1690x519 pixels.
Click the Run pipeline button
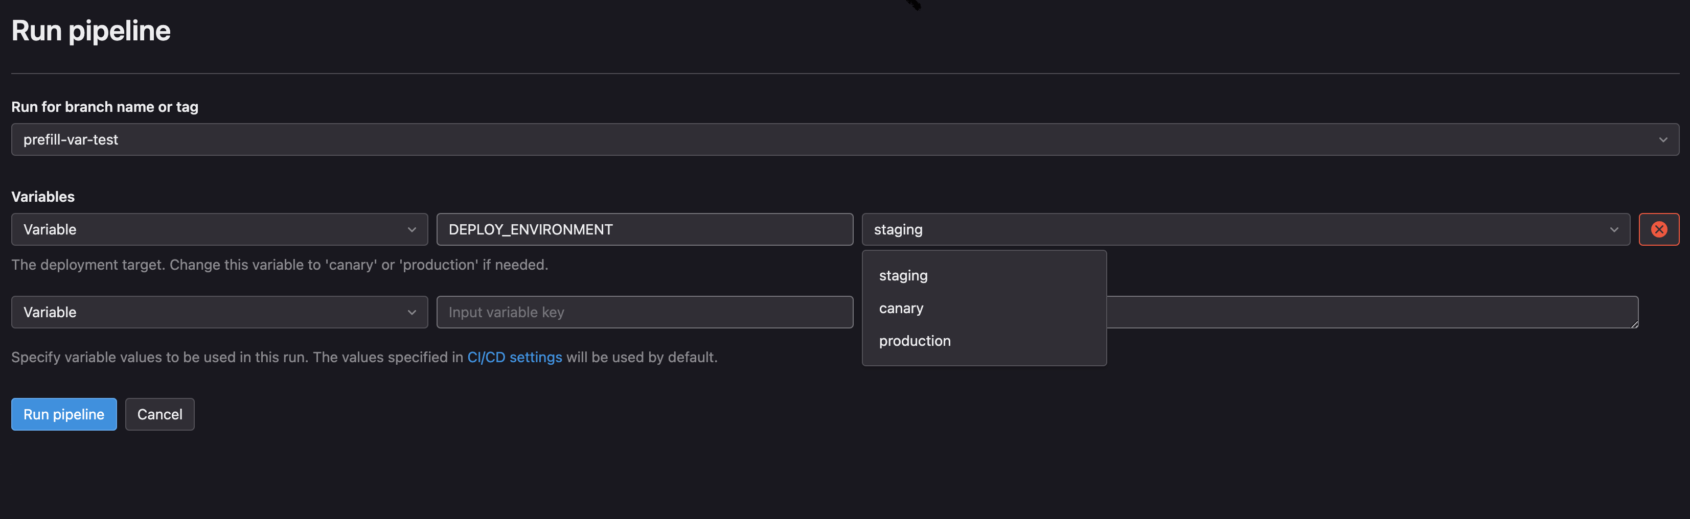(63, 413)
